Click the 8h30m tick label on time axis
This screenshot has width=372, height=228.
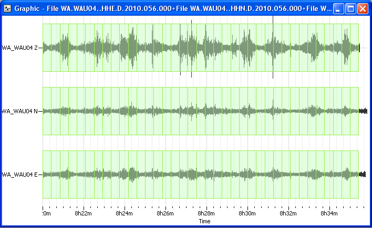click(x=247, y=213)
